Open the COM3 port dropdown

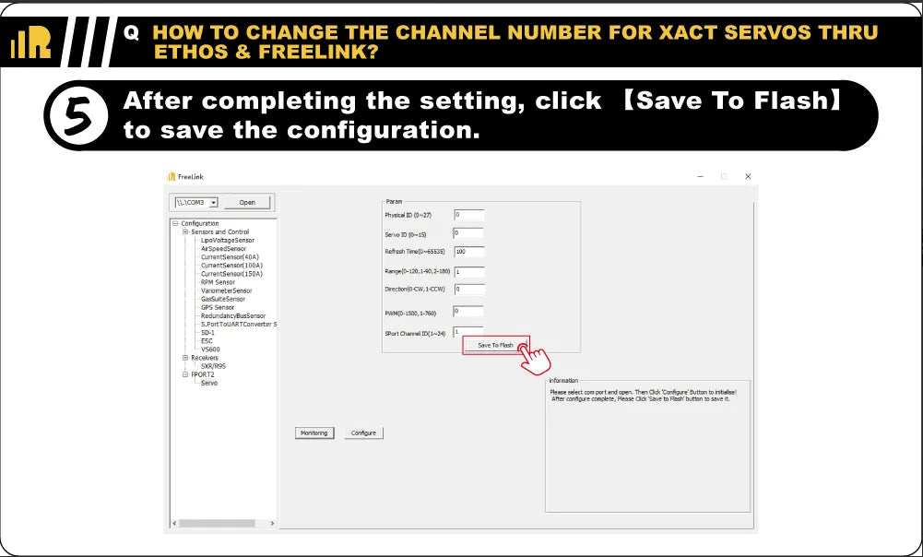tap(213, 203)
